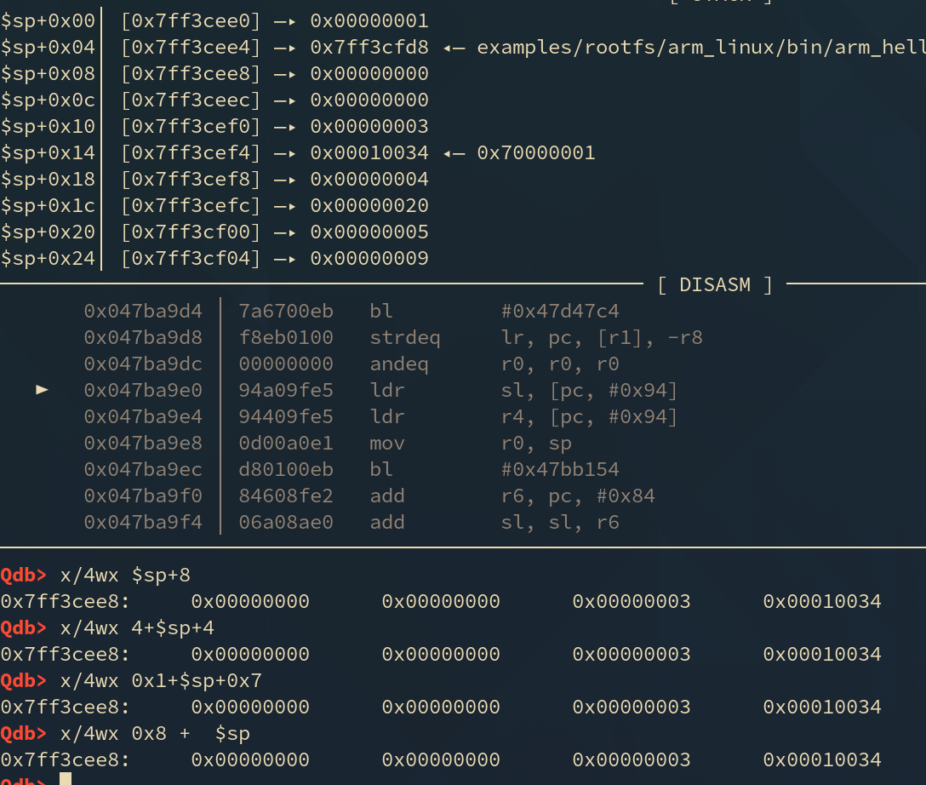Click the $sp+0x24 stack offset label

pyautogui.click(x=48, y=259)
